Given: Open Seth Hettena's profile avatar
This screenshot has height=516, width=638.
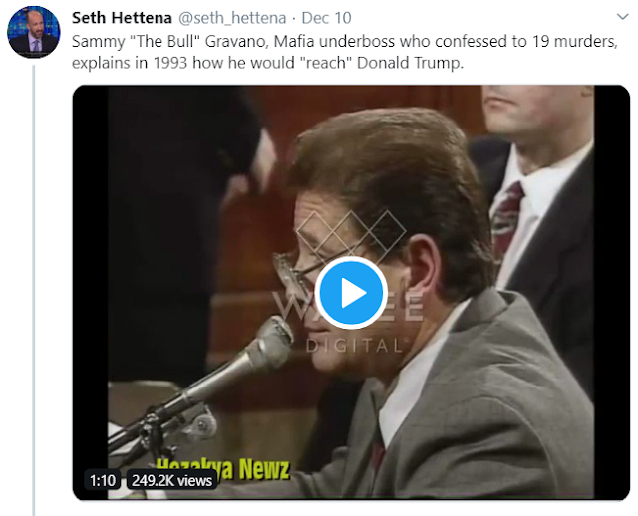Looking at the screenshot, I should point(34,32).
